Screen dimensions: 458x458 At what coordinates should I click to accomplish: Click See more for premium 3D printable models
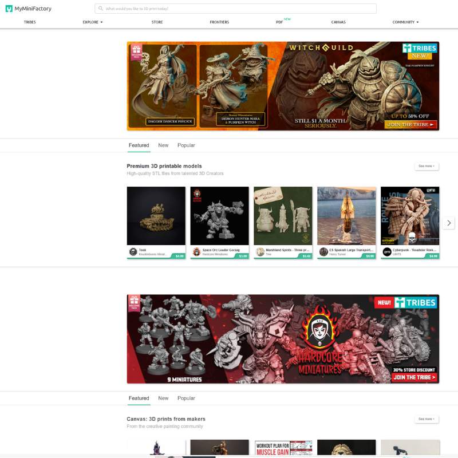(x=426, y=166)
